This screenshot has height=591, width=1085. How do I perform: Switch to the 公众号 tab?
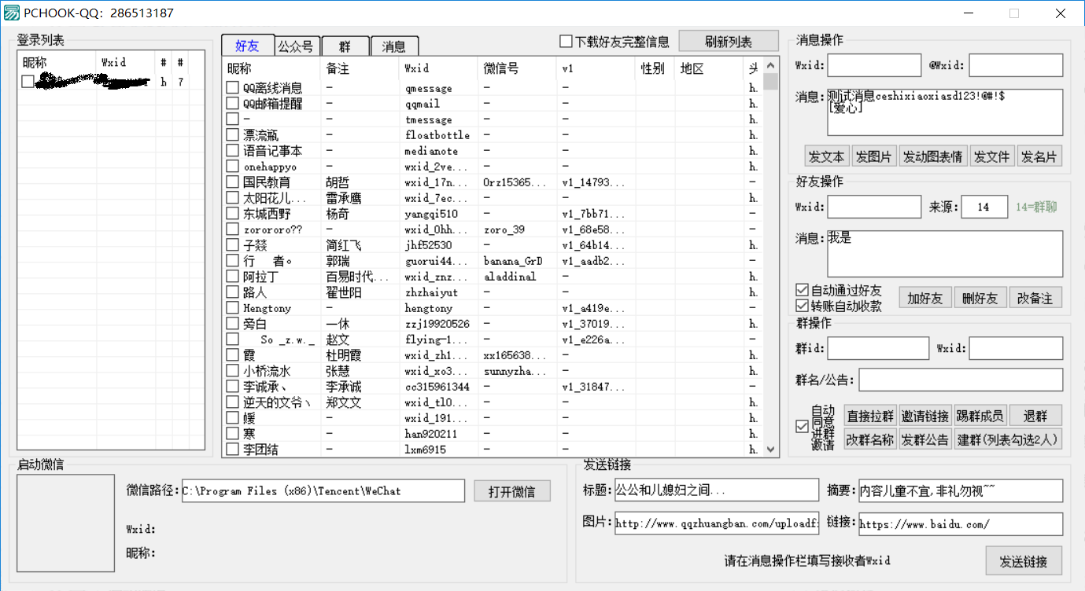coord(296,46)
